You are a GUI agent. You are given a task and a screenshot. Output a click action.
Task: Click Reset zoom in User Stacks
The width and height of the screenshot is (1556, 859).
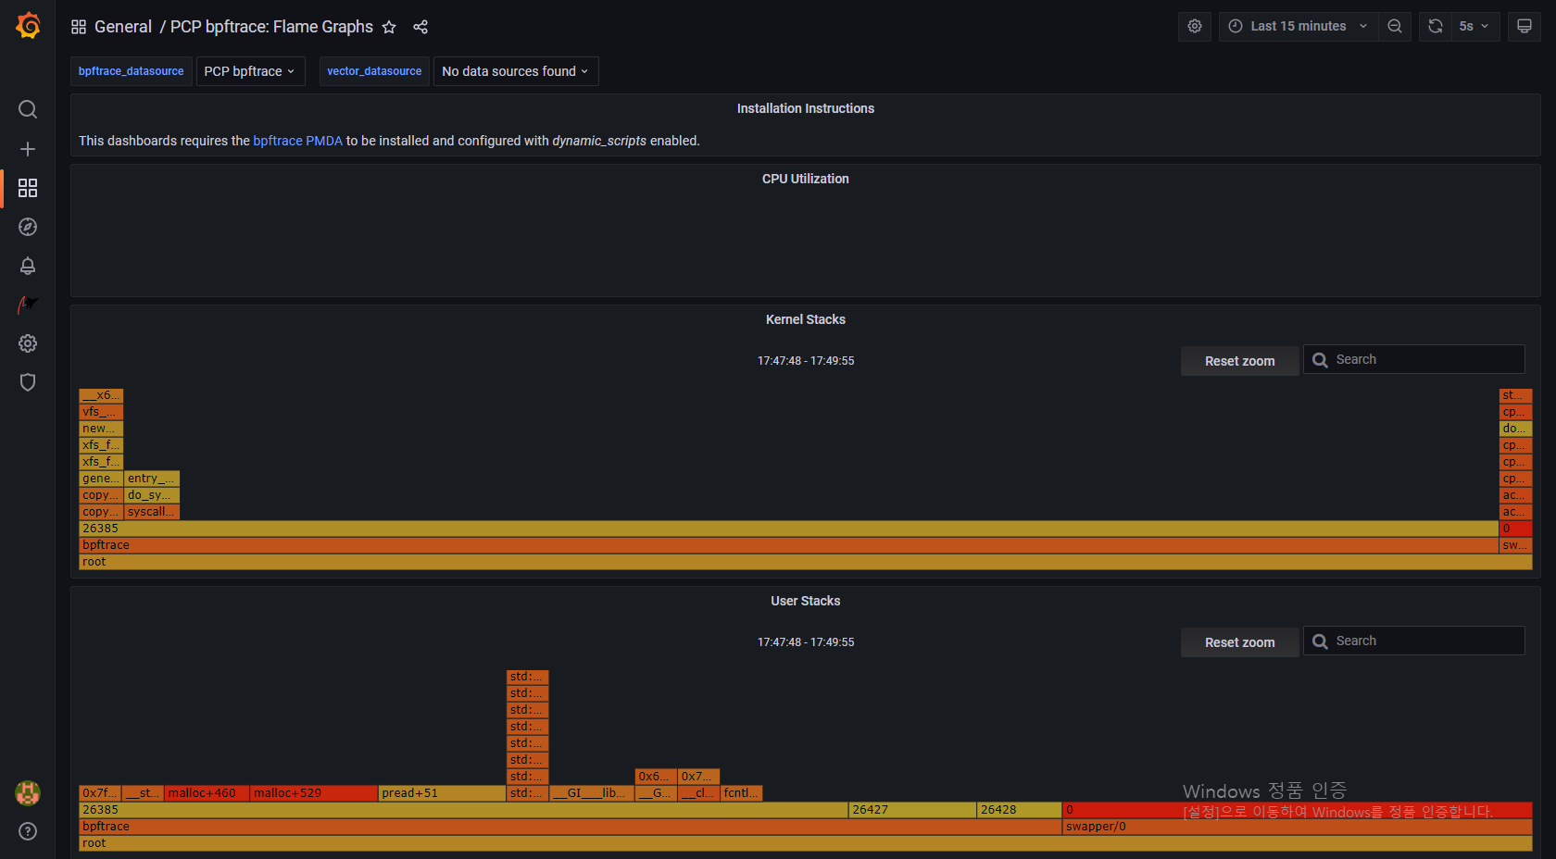tap(1239, 642)
